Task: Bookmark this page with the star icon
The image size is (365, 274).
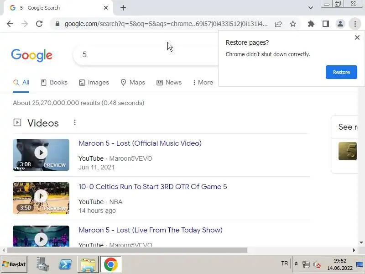Action: [x=293, y=24]
